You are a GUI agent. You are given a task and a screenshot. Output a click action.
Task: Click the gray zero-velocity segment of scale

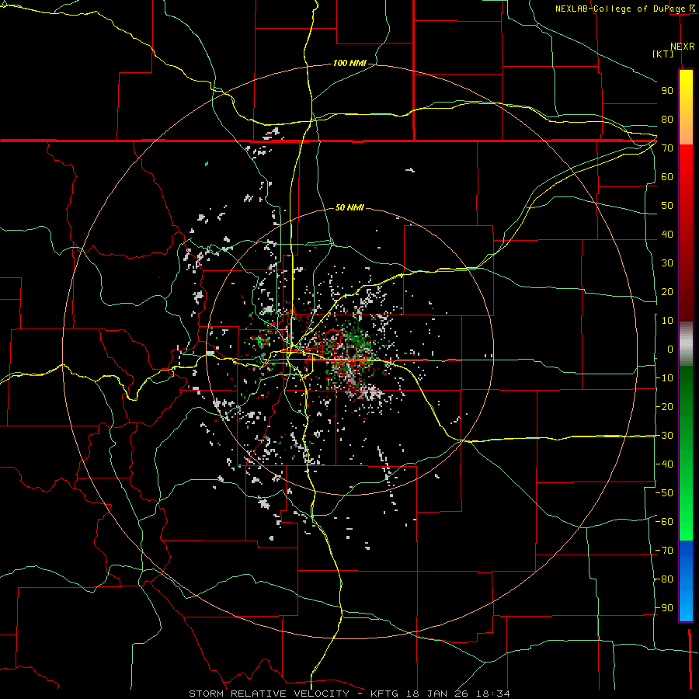[x=686, y=344]
